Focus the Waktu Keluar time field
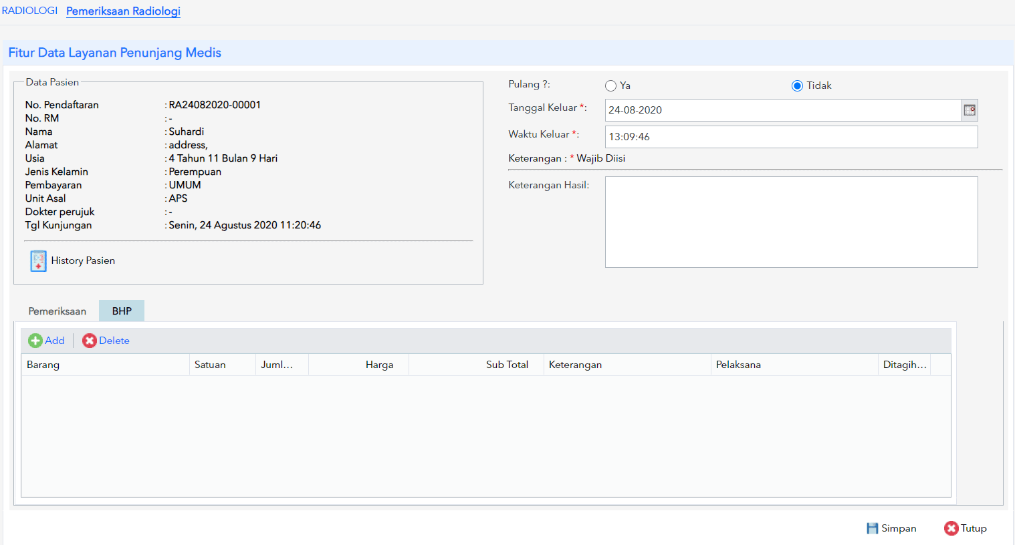1015x545 pixels. 792,137
